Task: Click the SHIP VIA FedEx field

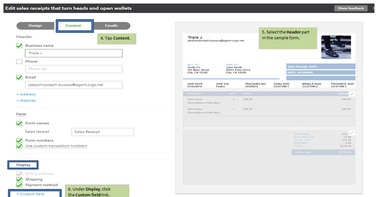Action: tap(222, 85)
